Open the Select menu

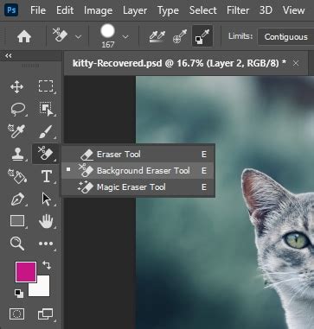(x=202, y=10)
